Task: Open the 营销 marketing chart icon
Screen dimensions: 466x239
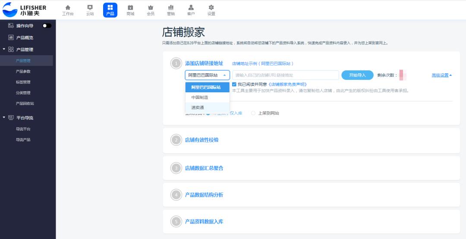Action: click(171, 10)
